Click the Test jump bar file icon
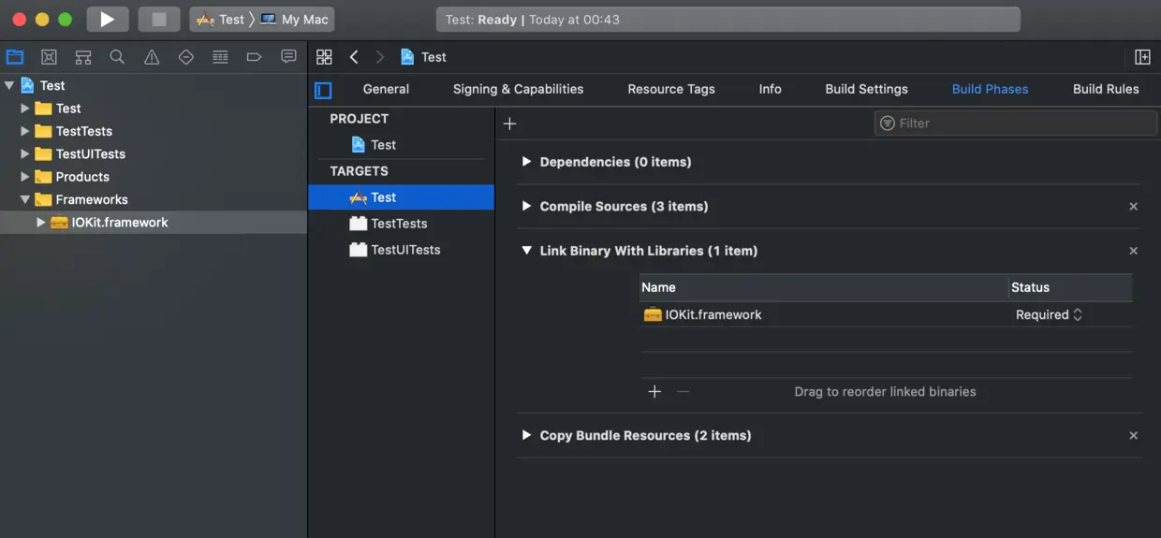 [407, 57]
